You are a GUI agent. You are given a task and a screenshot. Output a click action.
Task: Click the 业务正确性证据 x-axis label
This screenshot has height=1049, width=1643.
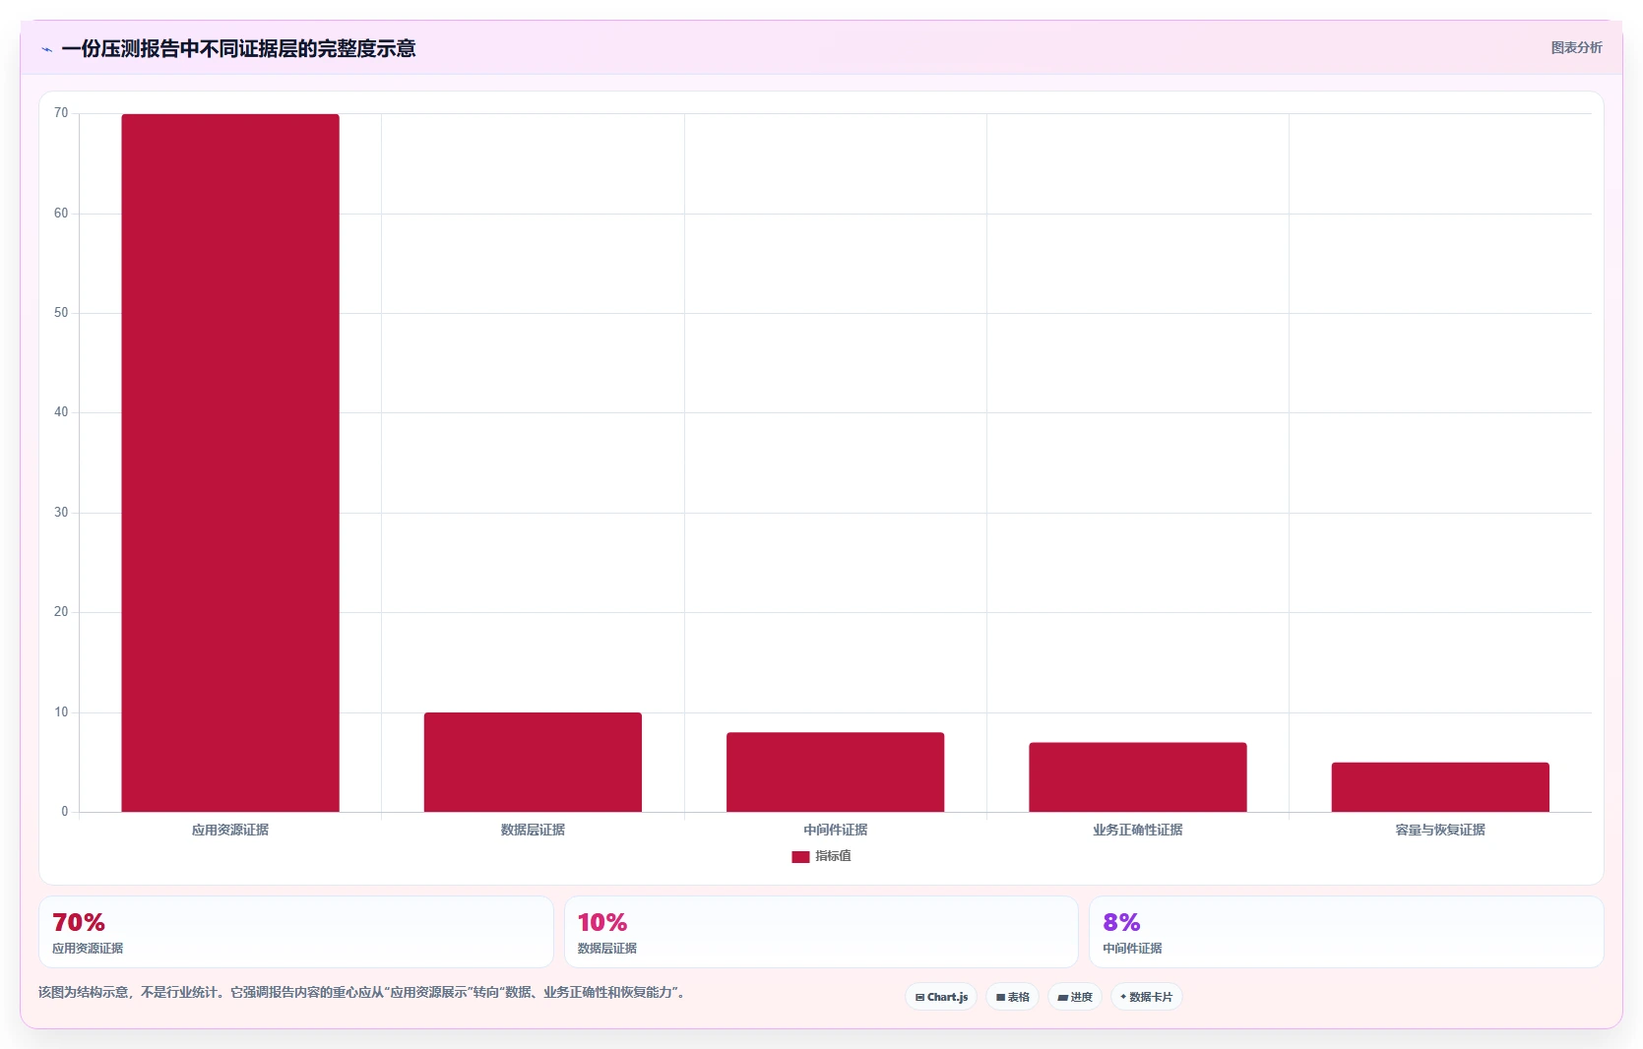1138,830
